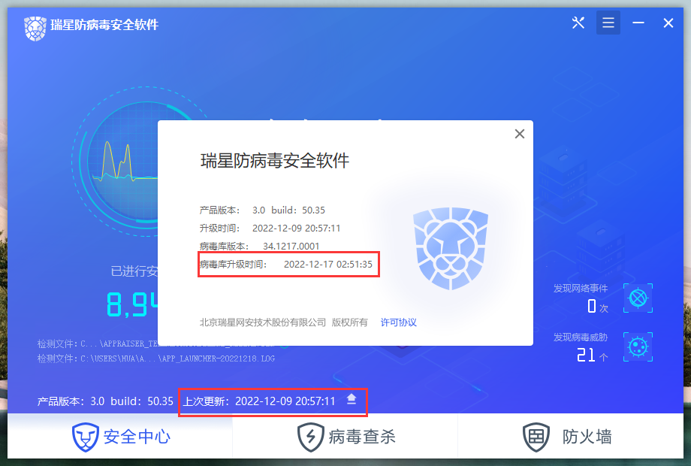
Task: Close the main Rising antivirus window
Action: 668,23
